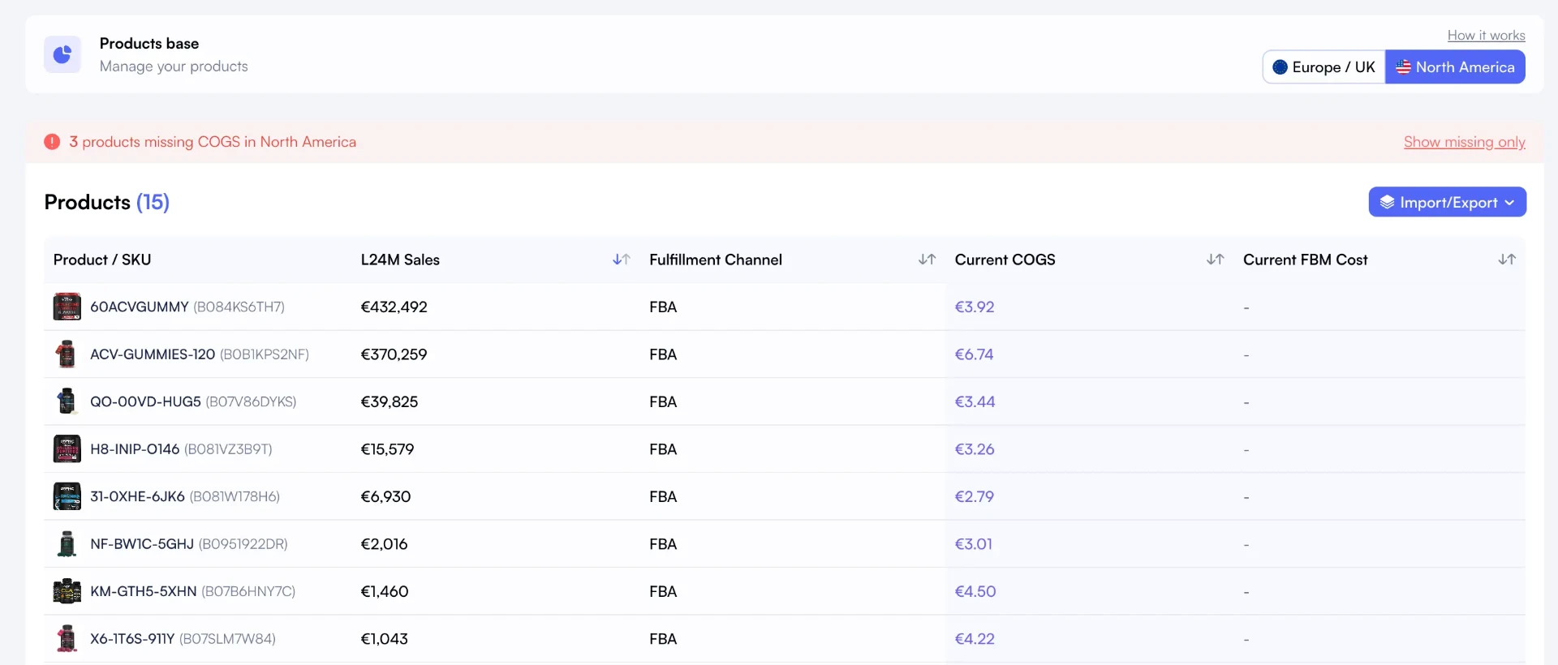This screenshot has height=665, width=1558.
Task: Switch region to Europe / UK
Action: (x=1323, y=67)
